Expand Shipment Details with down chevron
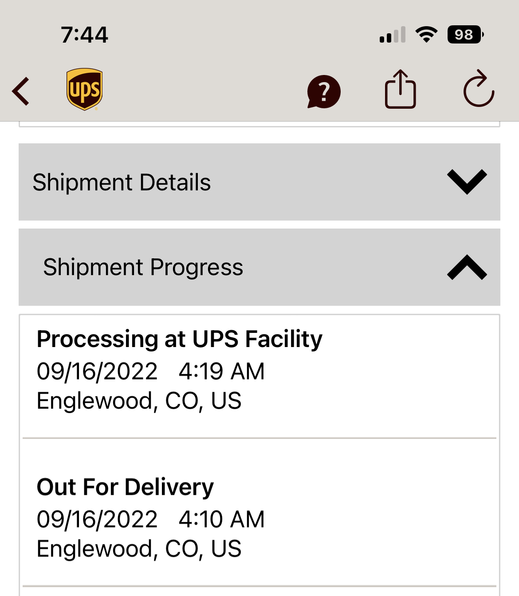519x596 pixels. pos(467,182)
